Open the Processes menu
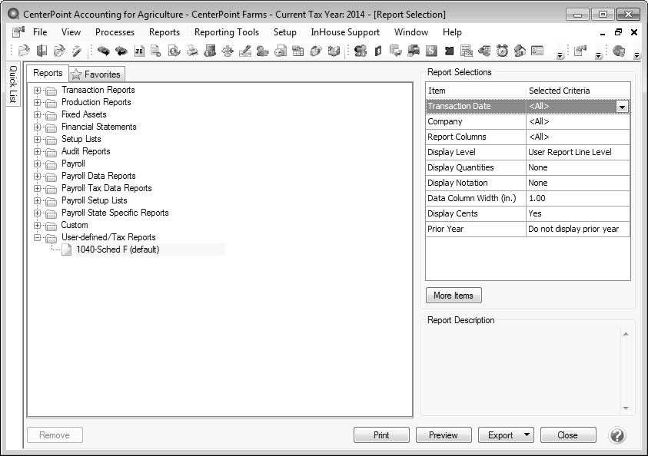Screen dimensions: 648x456 point(115,32)
